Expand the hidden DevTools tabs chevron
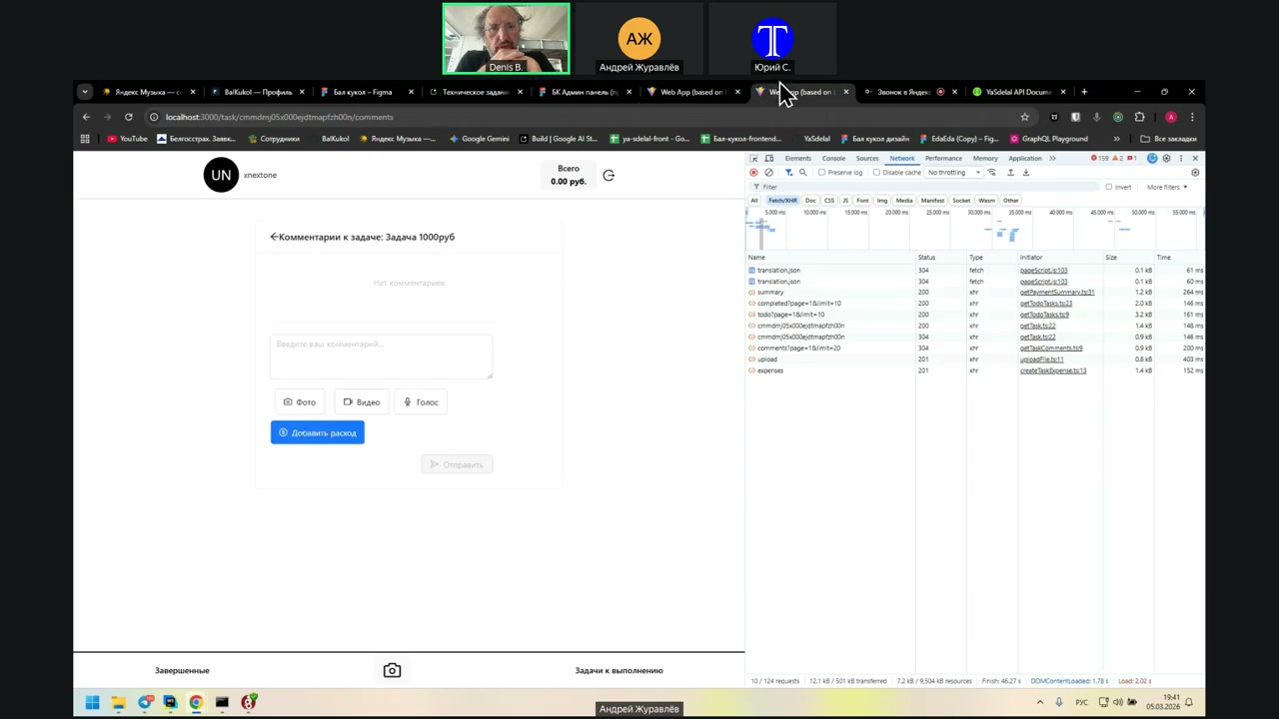Viewport: 1279px width, 719px height. 1052,159
